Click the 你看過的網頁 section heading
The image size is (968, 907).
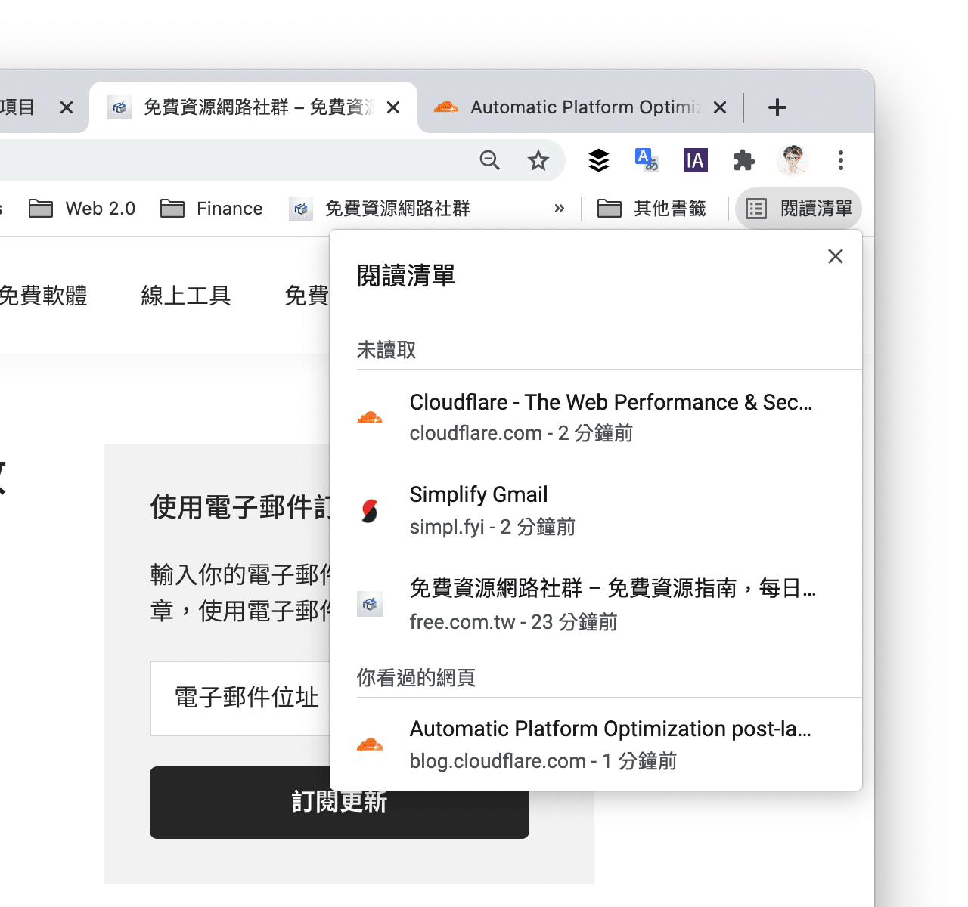pos(416,678)
